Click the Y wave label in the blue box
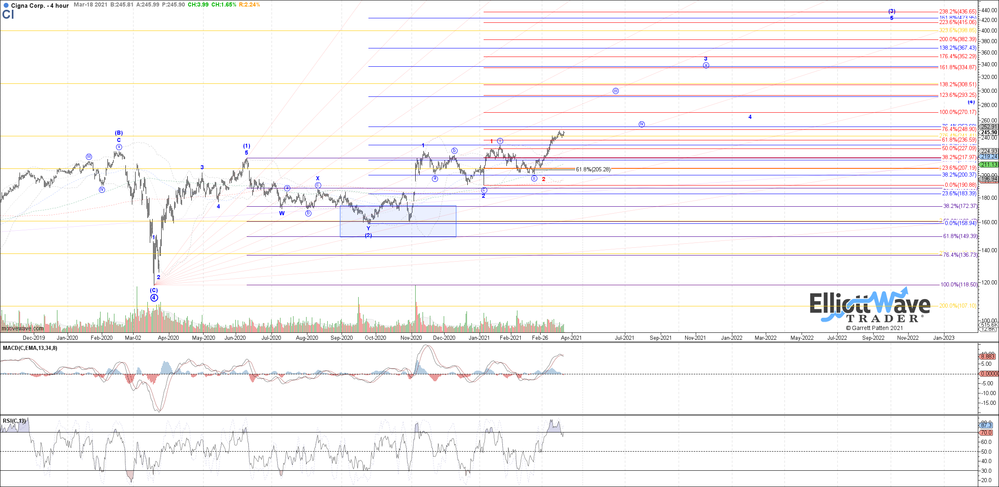999x487 pixels. coord(368,229)
